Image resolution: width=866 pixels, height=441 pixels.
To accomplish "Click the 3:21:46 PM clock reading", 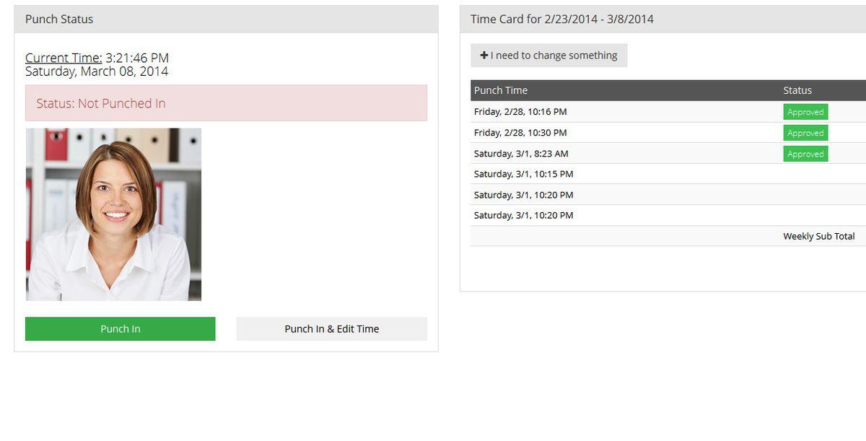I will (x=137, y=58).
